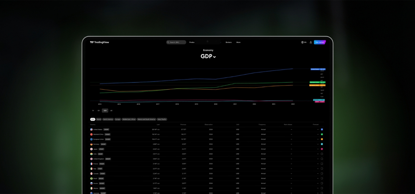The height and width of the screenshot is (194, 415).
Task: Click the Japan flag icon
Action: [x=91, y=149]
